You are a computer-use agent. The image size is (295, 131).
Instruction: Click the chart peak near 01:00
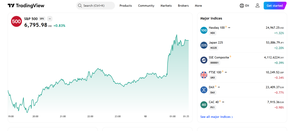[x=177, y=35]
